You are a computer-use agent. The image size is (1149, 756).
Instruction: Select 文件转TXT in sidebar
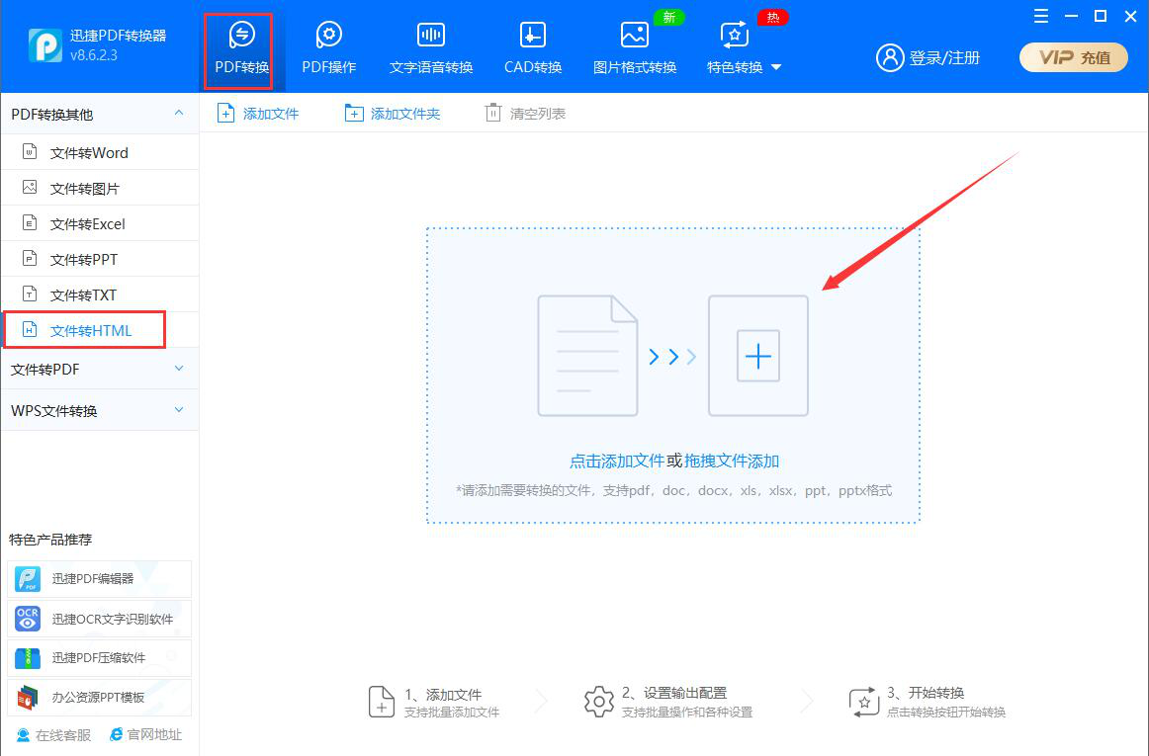[x=100, y=294]
